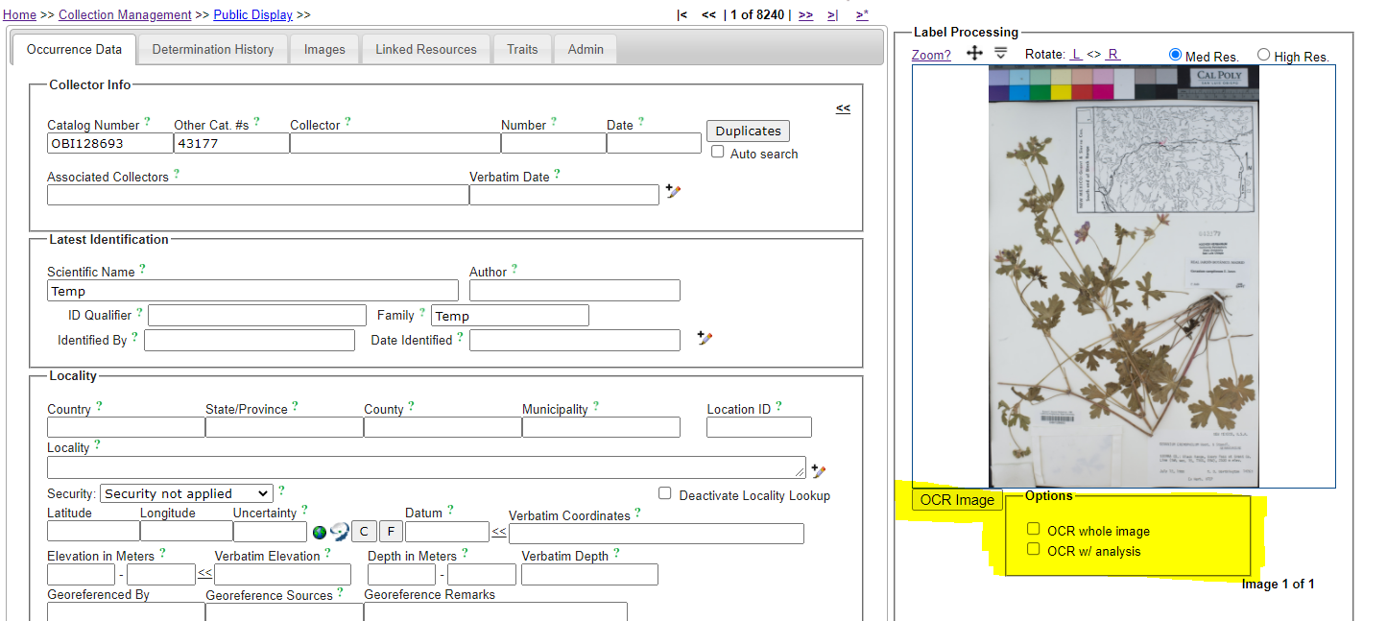Click the Duplicates button
Viewport: 1387px width, 621px height.
748,131
